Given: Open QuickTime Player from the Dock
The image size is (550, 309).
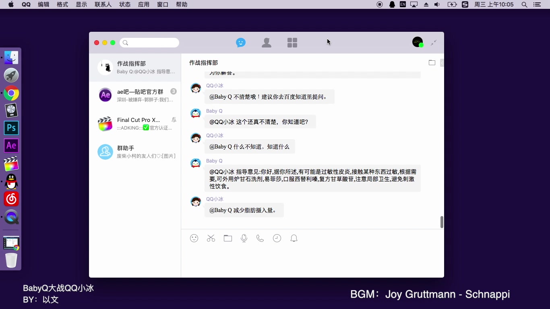Looking at the screenshot, I should tap(11, 217).
